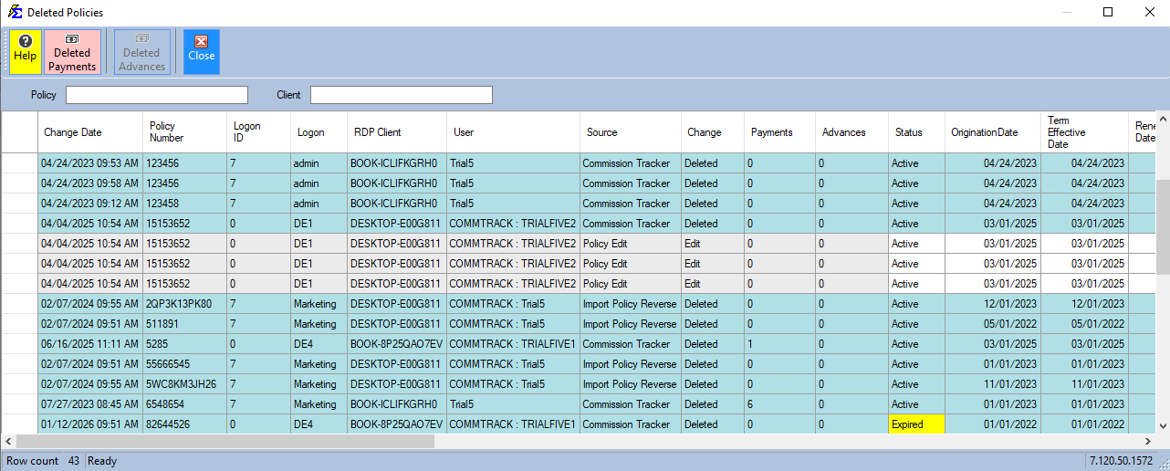Click origination date 05/01/2022 cell

[x=993, y=324]
